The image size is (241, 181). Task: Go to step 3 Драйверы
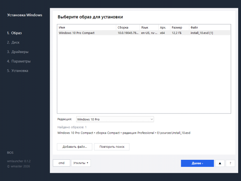coord(18,52)
